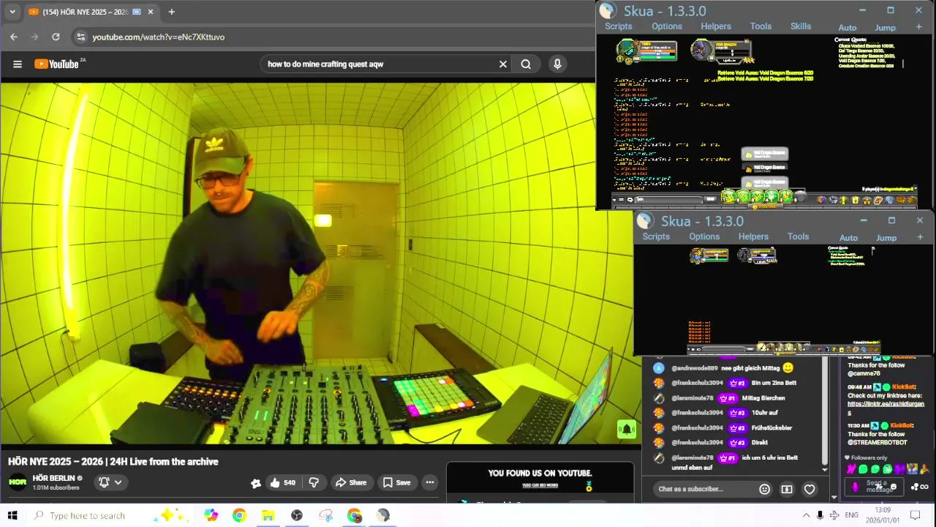Open the tab search dropdown arrow
Screen dimensions: 936x527
click(x=12, y=12)
